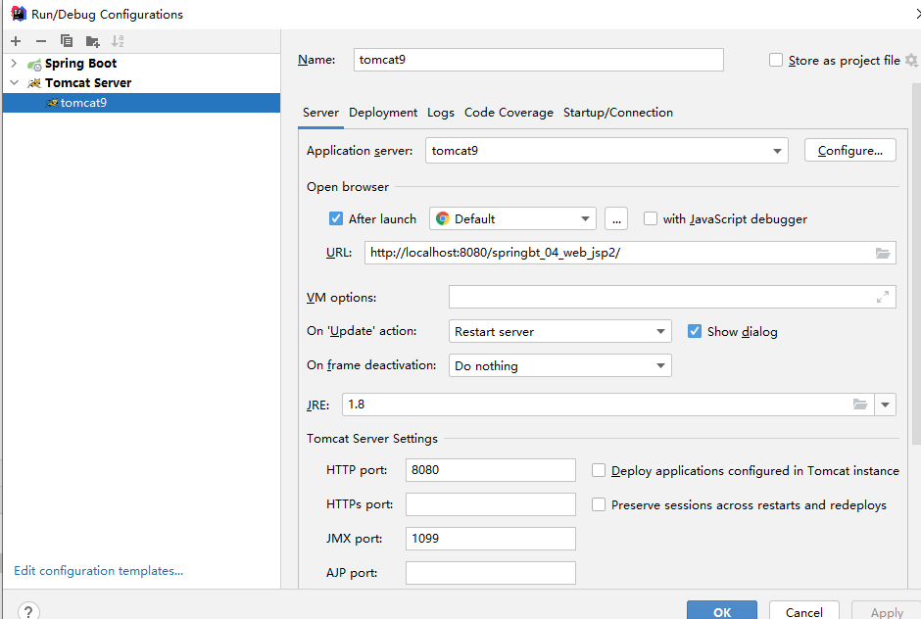Image resolution: width=921 pixels, height=619 pixels.
Task: Copy the selected configuration
Action: [x=67, y=41]
